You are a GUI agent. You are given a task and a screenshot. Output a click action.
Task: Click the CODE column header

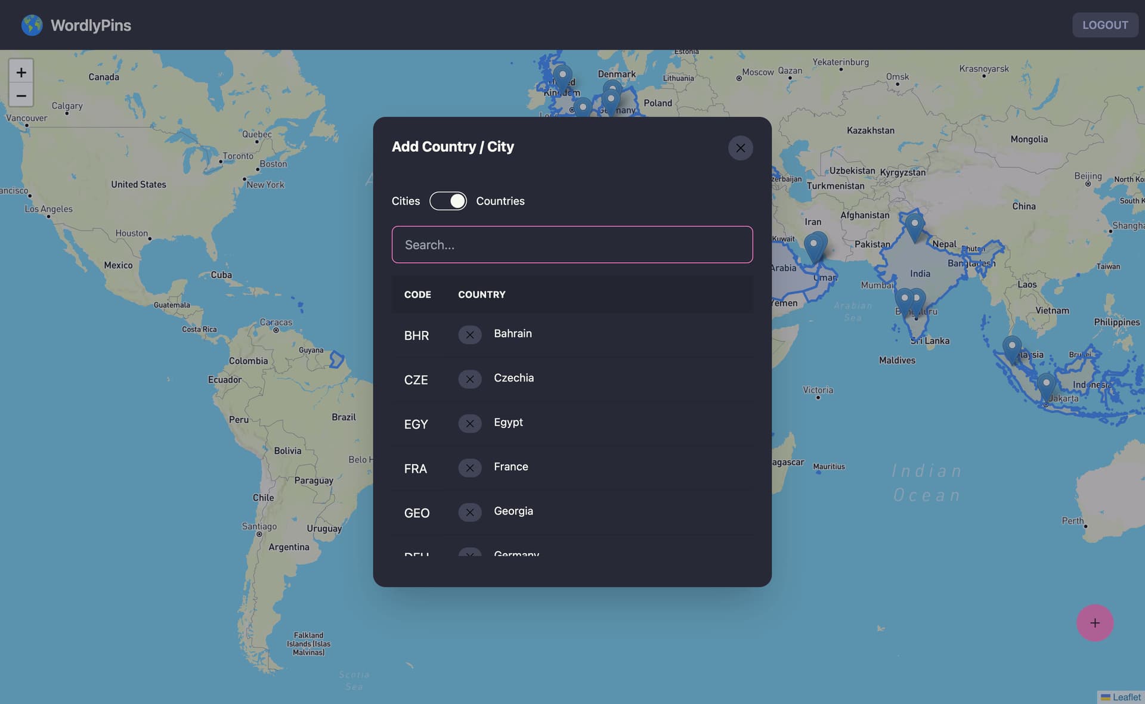pos(417,294)
